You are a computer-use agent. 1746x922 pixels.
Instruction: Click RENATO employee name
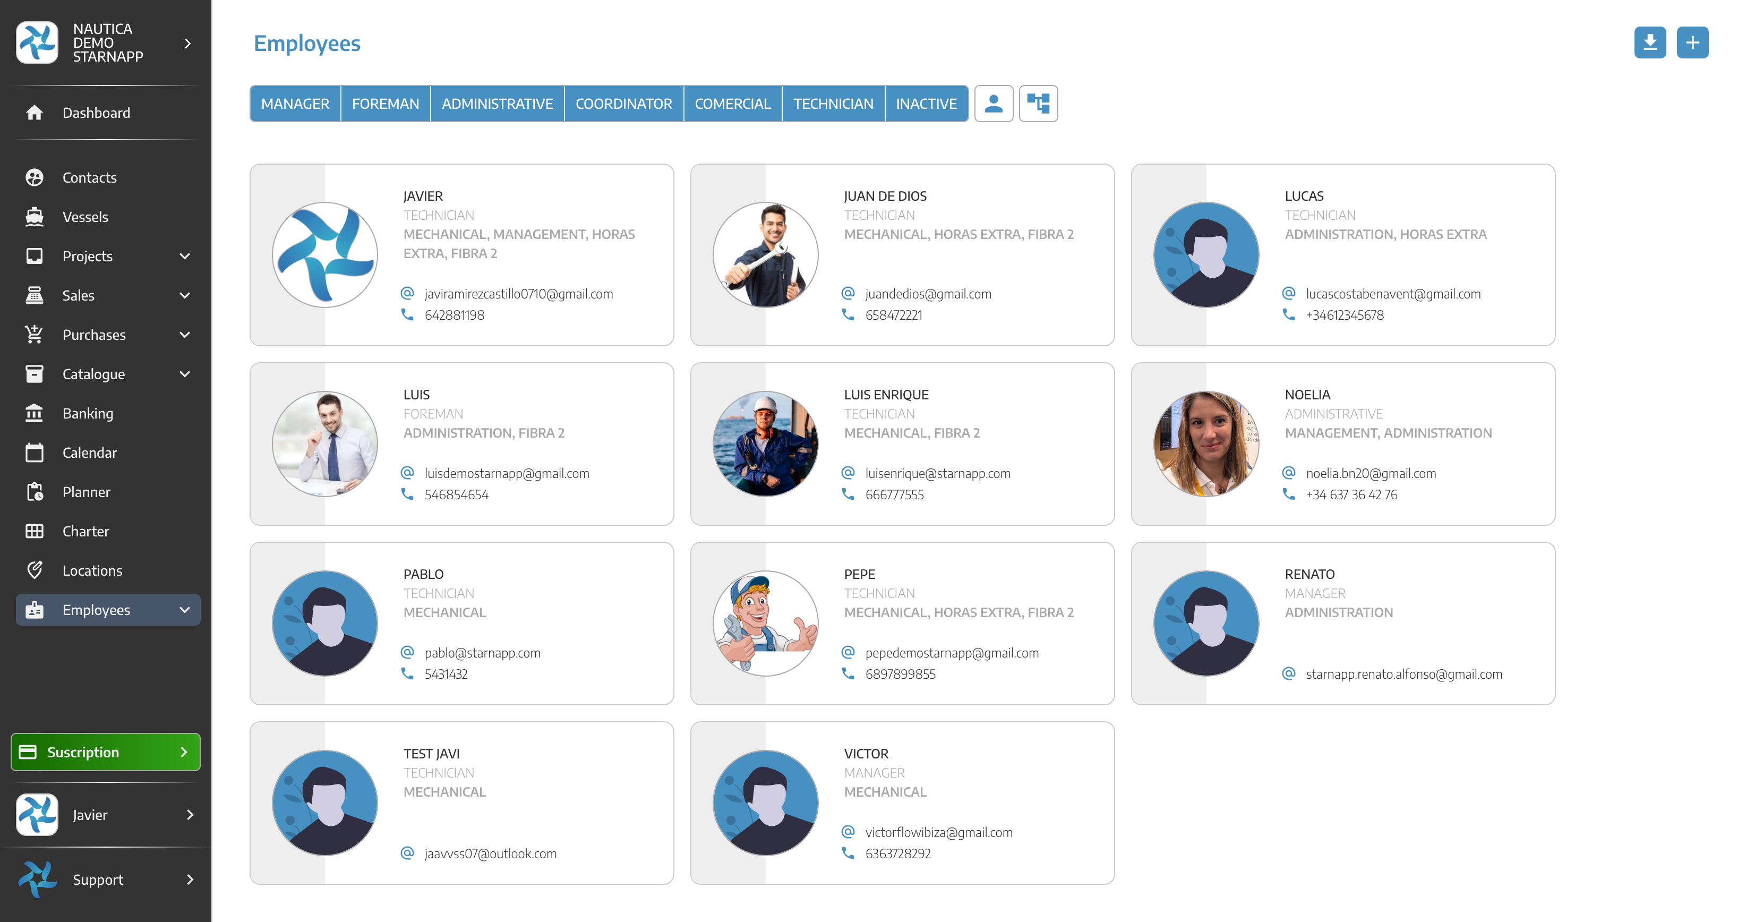(x=1309, y=574)
